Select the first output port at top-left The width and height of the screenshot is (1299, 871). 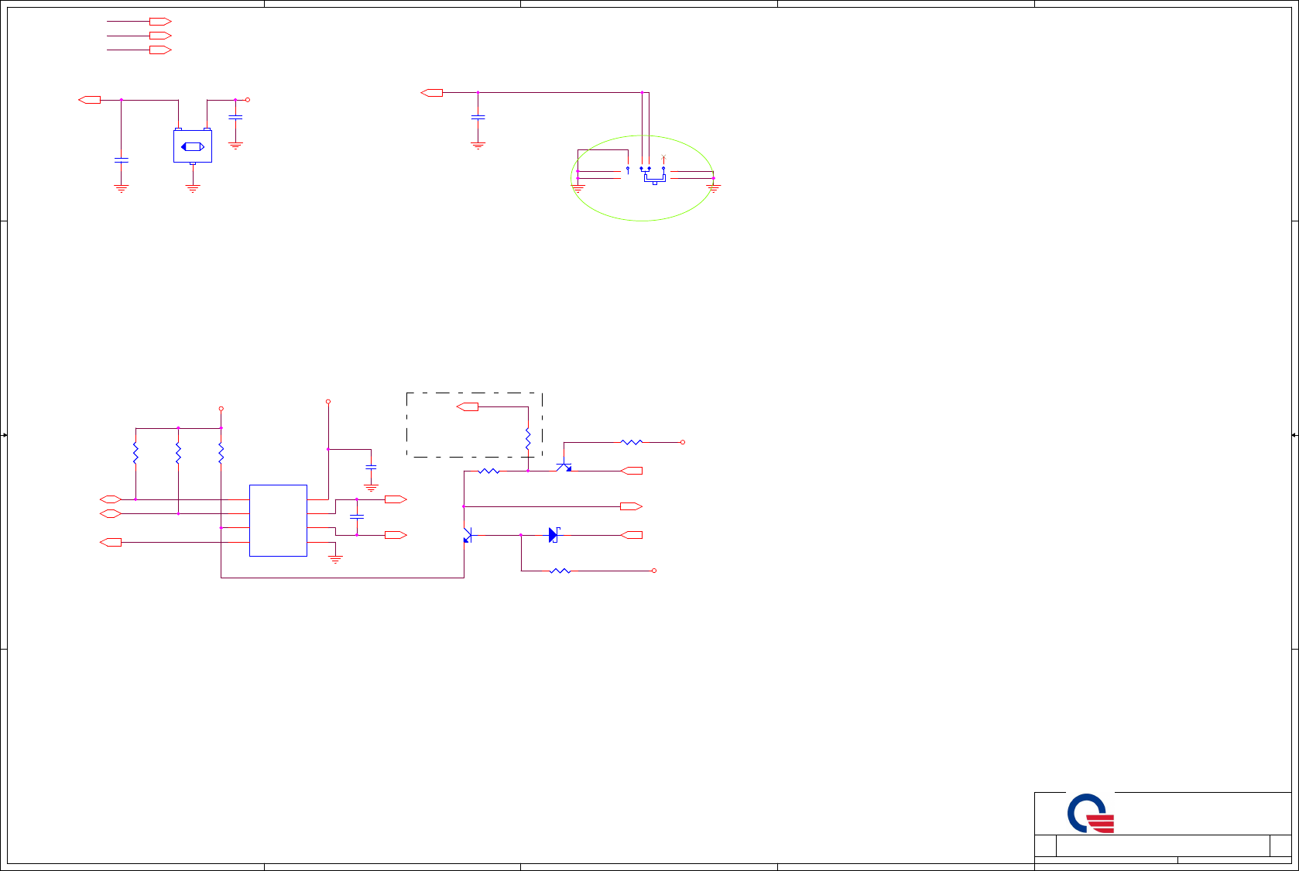pos(160,22)
